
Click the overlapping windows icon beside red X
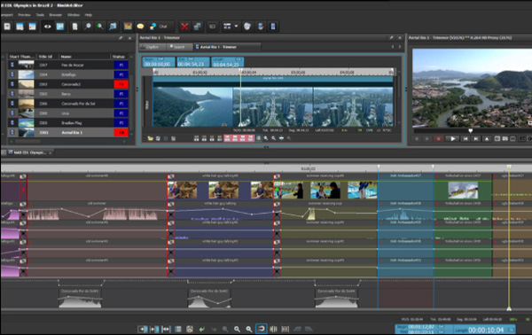click(197, 27)
